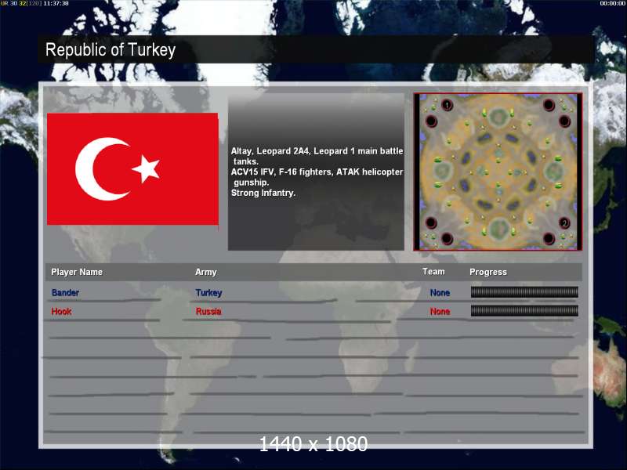The width and height of the screenshot is (627, 470).
Task: Click the Turkish flag image
Action: point(132,169)
